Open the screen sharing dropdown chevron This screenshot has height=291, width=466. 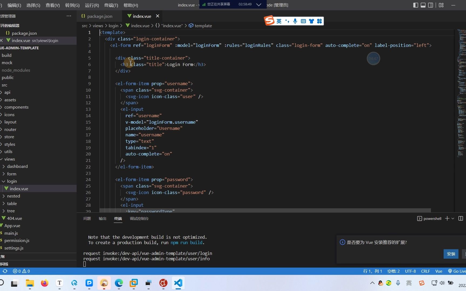click(x=259, y=5)
